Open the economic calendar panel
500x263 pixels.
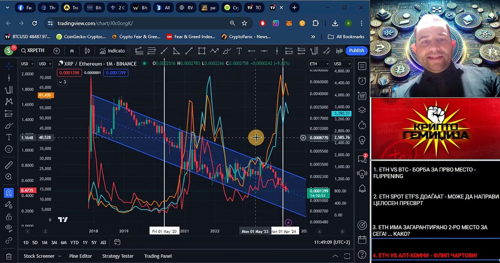point(362,240)
